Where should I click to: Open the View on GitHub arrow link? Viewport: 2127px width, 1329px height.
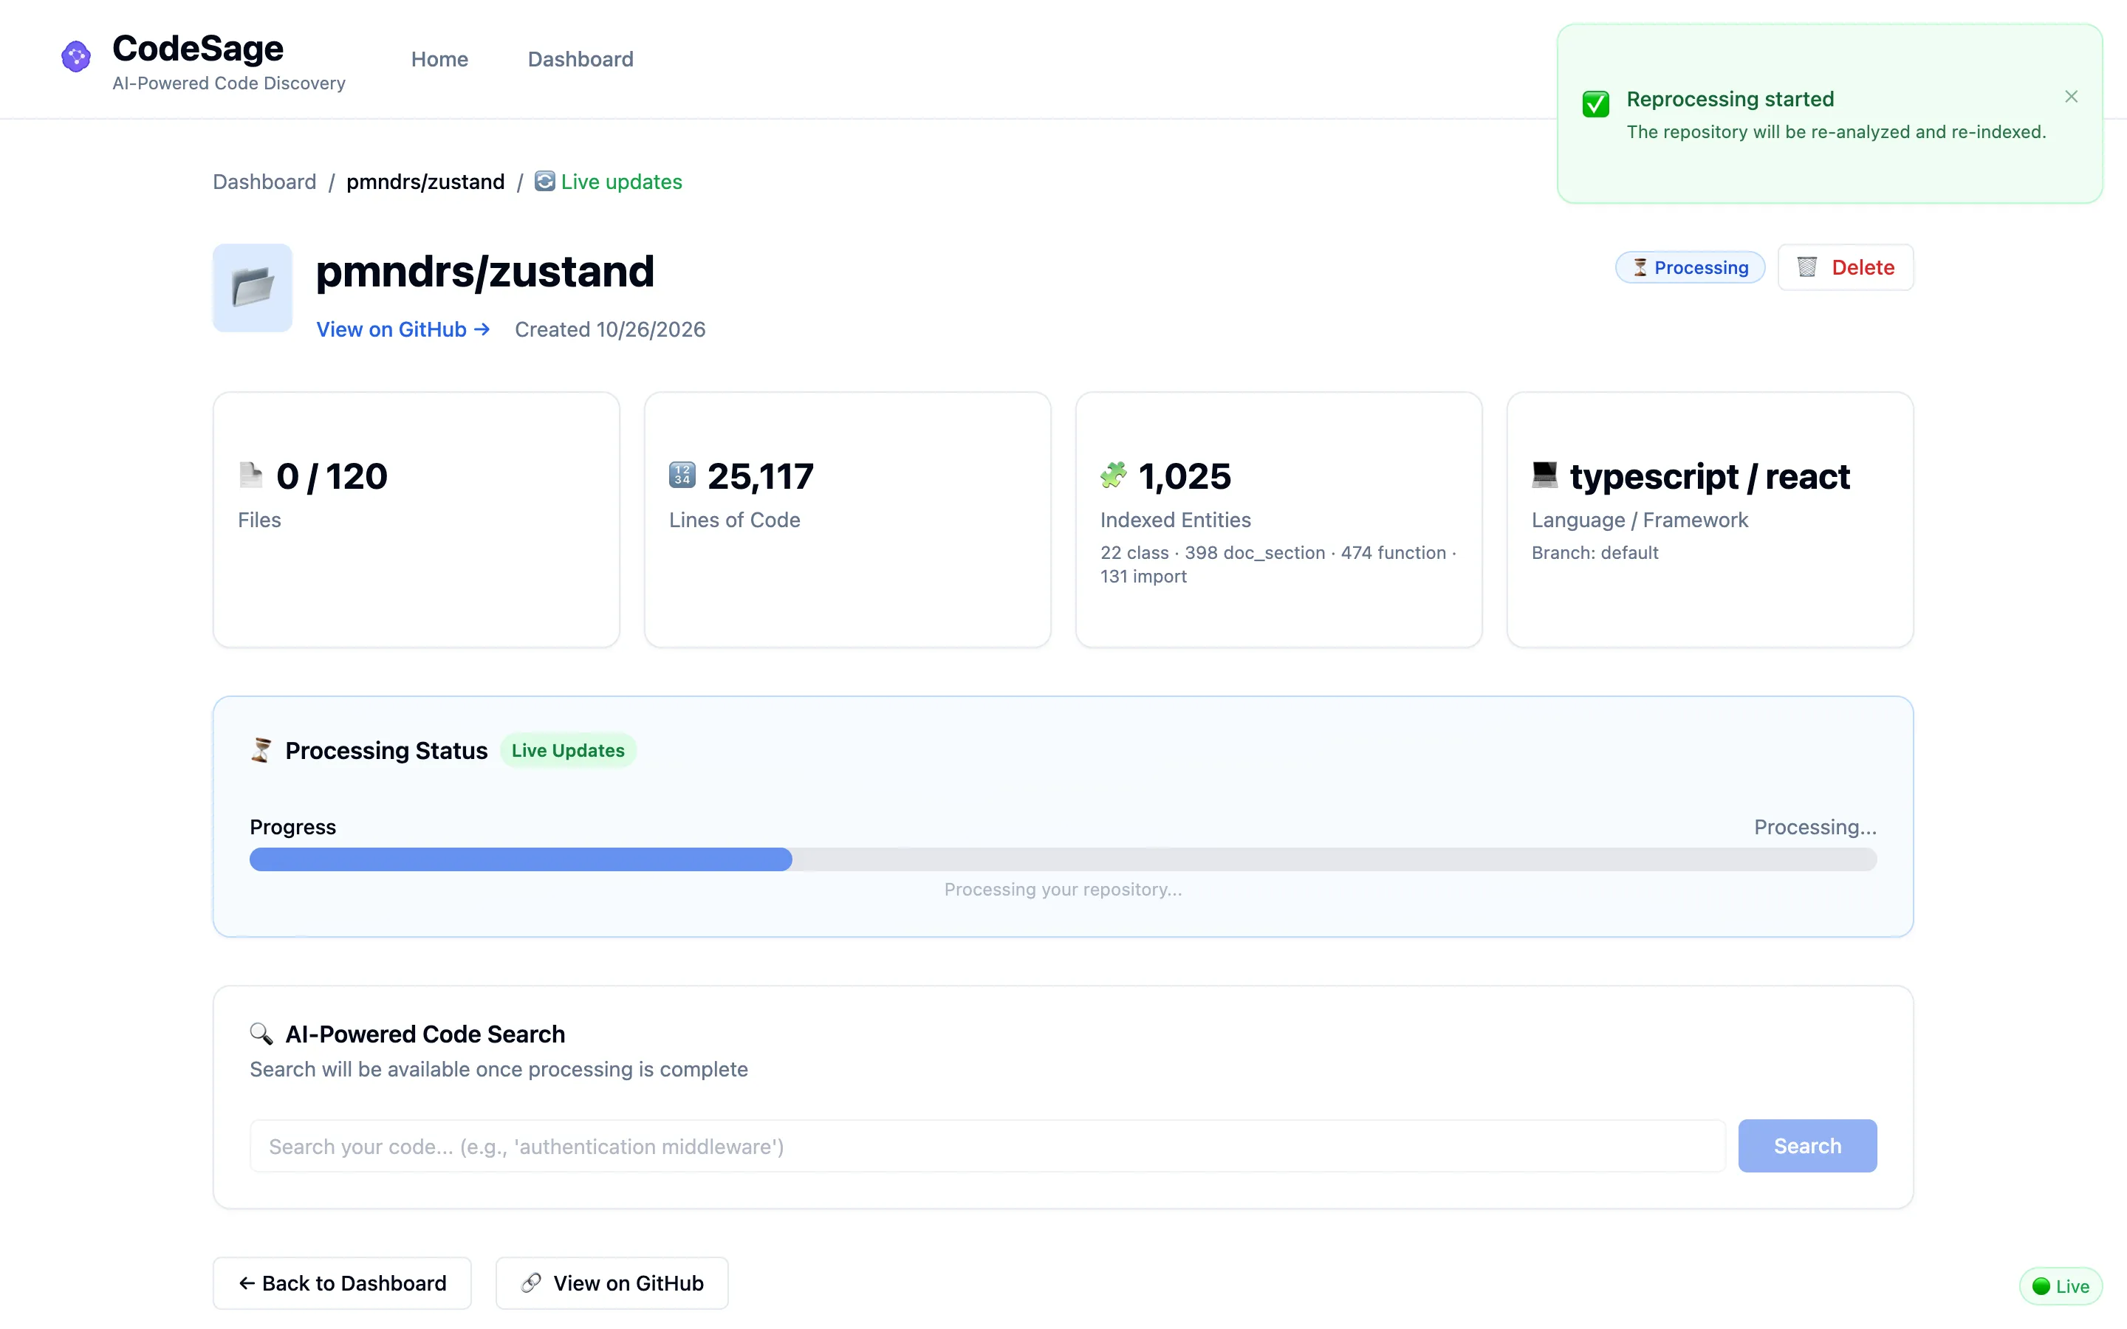pyautogui.click(x=403, y=329)
